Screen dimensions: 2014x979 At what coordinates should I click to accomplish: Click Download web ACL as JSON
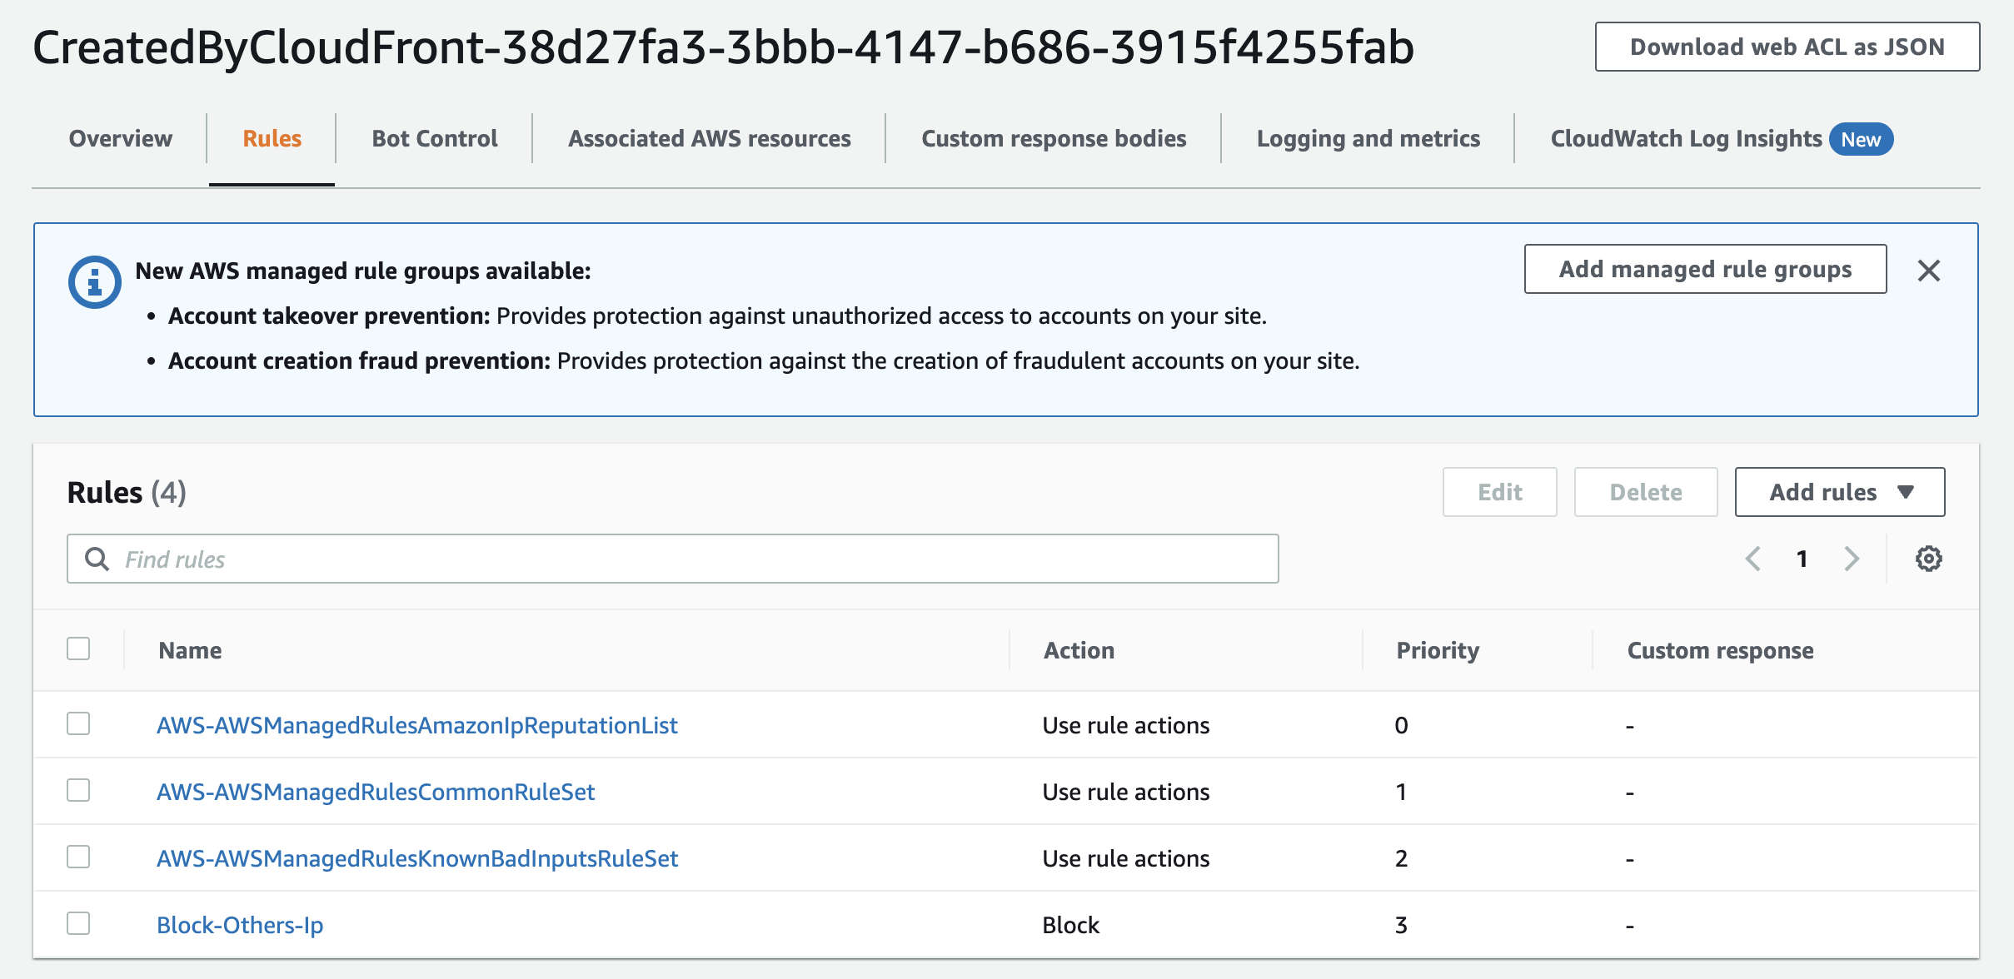(1787, 47)
